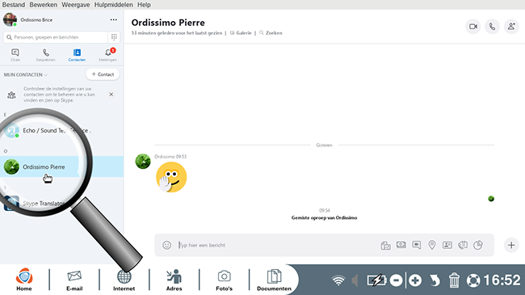525x295 pixels.
Task: Switch to the Chats tab
Action: pyautogui.click(x=15, y=55)
